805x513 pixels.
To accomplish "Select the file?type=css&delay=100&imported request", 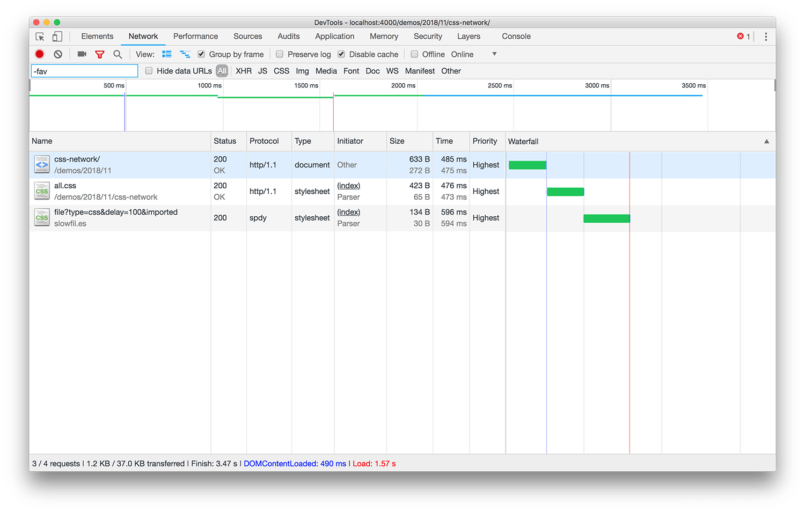I will (x=116, y=212).
